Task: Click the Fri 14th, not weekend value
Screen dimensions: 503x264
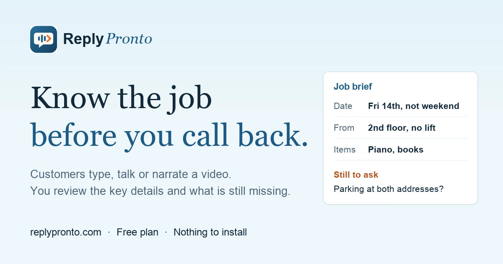Action: click(x=414, y=106)
